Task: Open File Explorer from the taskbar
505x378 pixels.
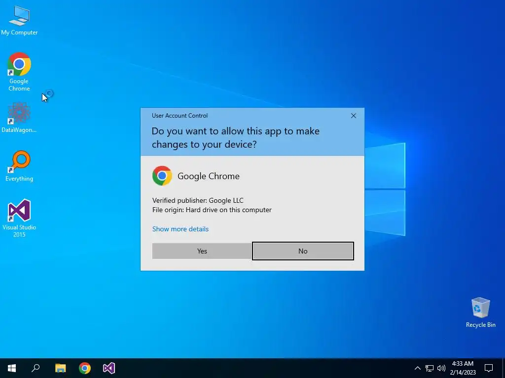Action: click(60, 368)
